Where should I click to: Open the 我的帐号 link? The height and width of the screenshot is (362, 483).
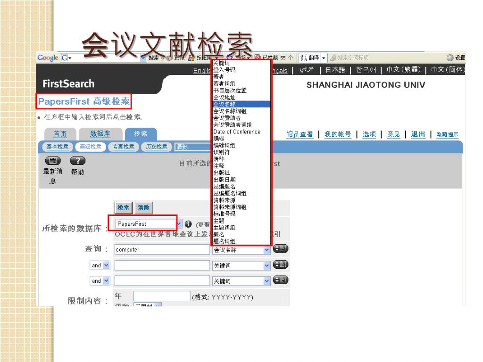(338, 134)
